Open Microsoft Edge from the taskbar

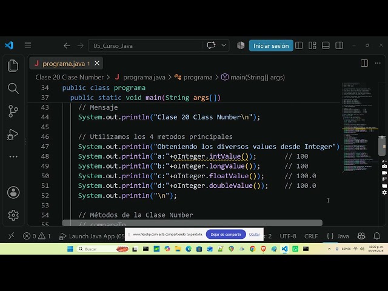tap(189, 249)
